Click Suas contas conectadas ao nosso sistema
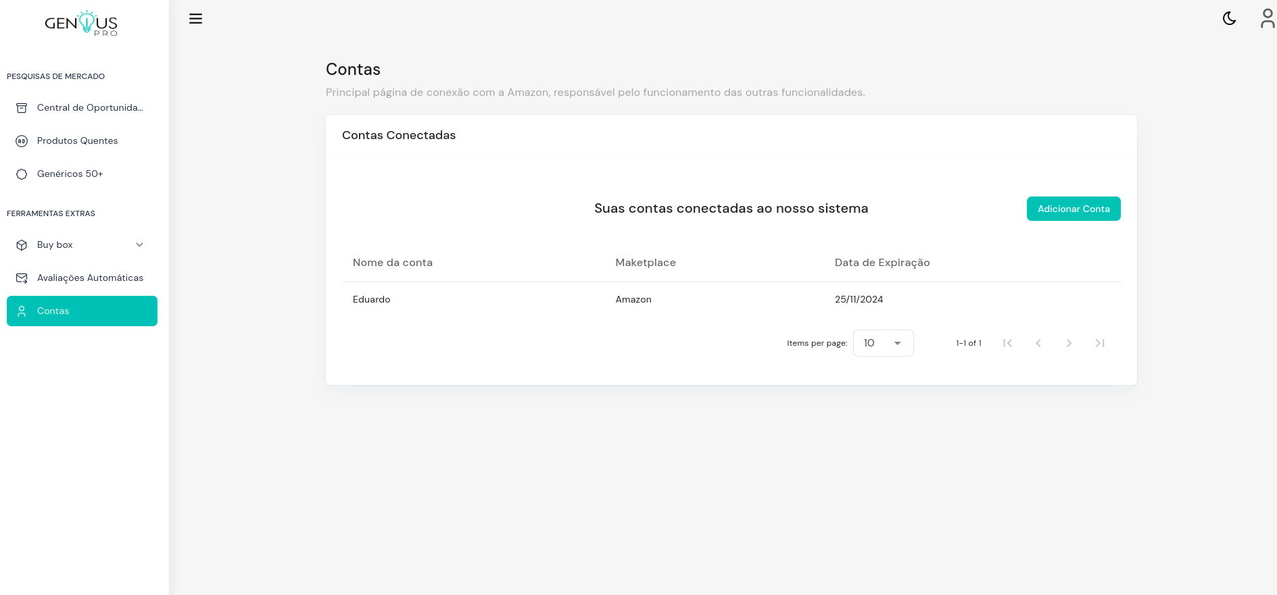The width and height of the screenshot is (1277, 595). 731,209
